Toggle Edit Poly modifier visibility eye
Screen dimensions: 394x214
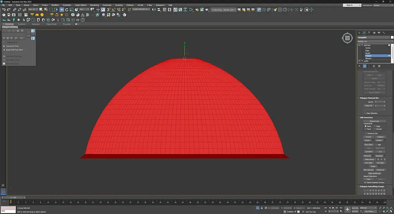click(x=360, y=45)
